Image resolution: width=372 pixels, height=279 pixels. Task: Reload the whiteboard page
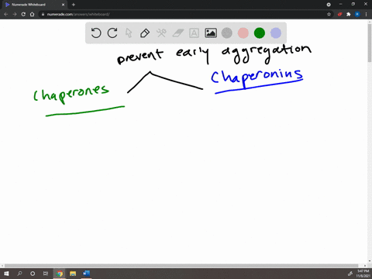tap(23, 14)
